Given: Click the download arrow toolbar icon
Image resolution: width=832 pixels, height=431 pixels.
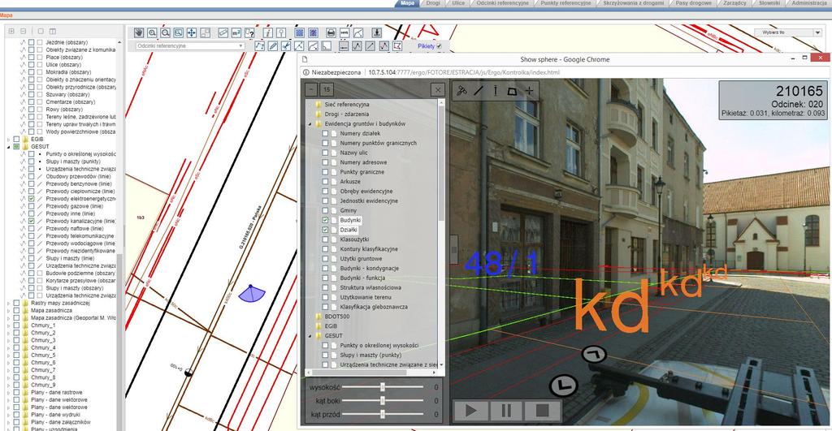Looking at the screenshot, I should [x=376, y=32].
